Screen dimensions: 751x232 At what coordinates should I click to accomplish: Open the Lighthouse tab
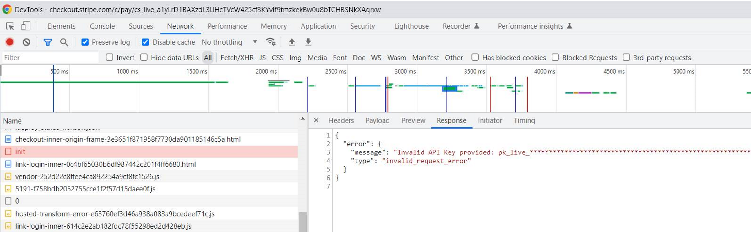[x=411, y=26]
